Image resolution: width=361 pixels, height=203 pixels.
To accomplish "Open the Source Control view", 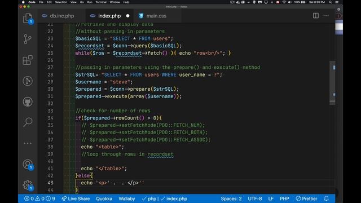I will pyautogui.click(x=28, y=39).
